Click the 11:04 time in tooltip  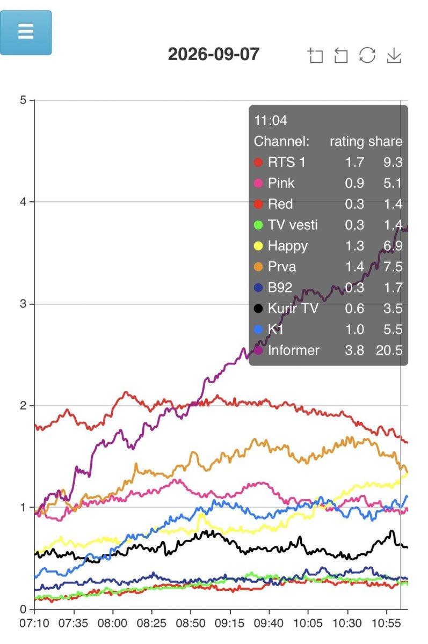(271, 120)
